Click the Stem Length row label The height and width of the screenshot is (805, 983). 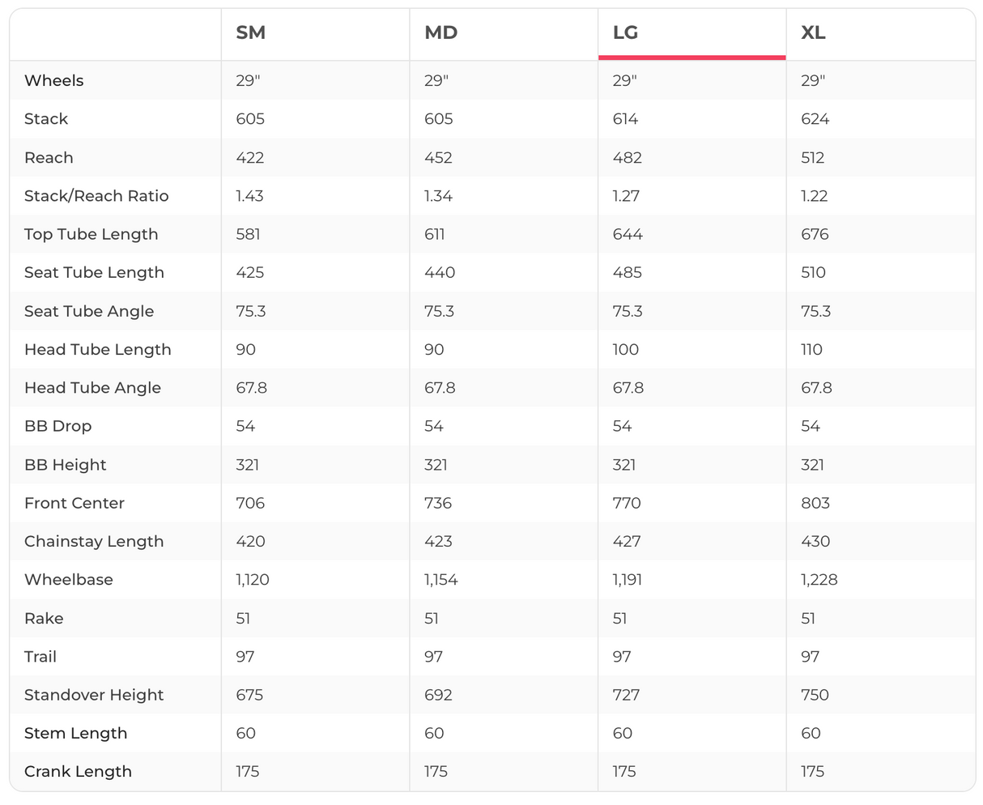[x=76, y=734]
